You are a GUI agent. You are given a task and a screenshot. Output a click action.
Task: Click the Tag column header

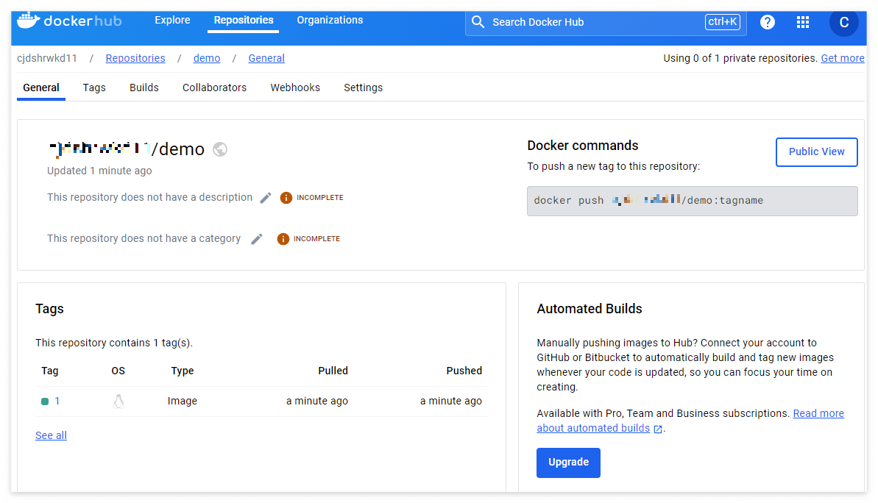(x=50, y=371)
